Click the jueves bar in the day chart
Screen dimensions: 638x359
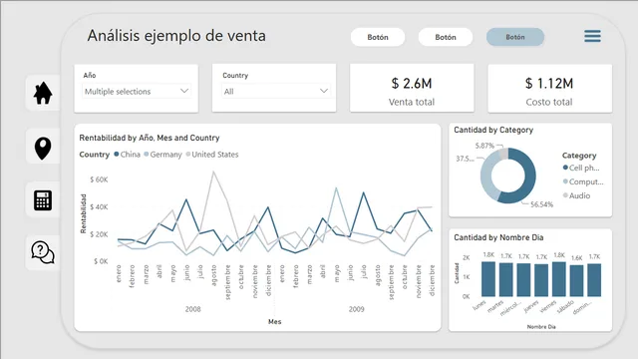tap(541, 280)
